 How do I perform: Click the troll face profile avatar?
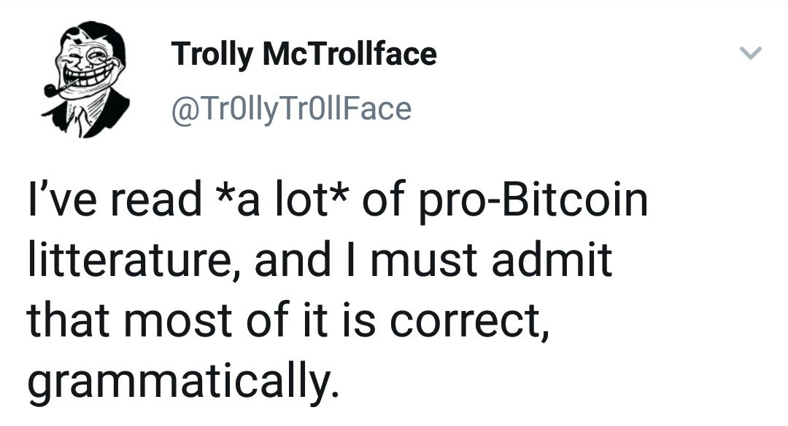pyautogui.click(x=86, y=79)
